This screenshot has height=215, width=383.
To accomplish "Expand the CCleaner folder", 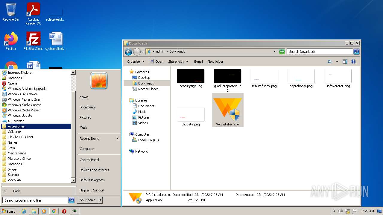I will [36, 132].
